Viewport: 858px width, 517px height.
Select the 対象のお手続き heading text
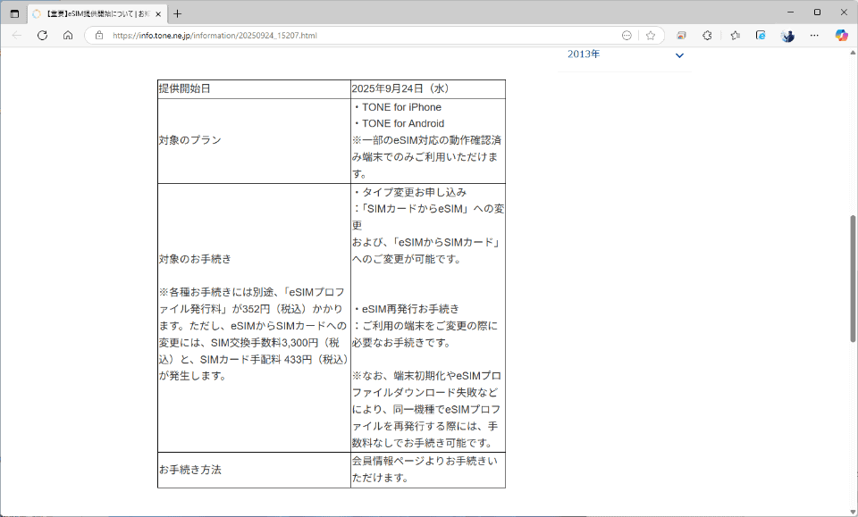pos(195,259)
